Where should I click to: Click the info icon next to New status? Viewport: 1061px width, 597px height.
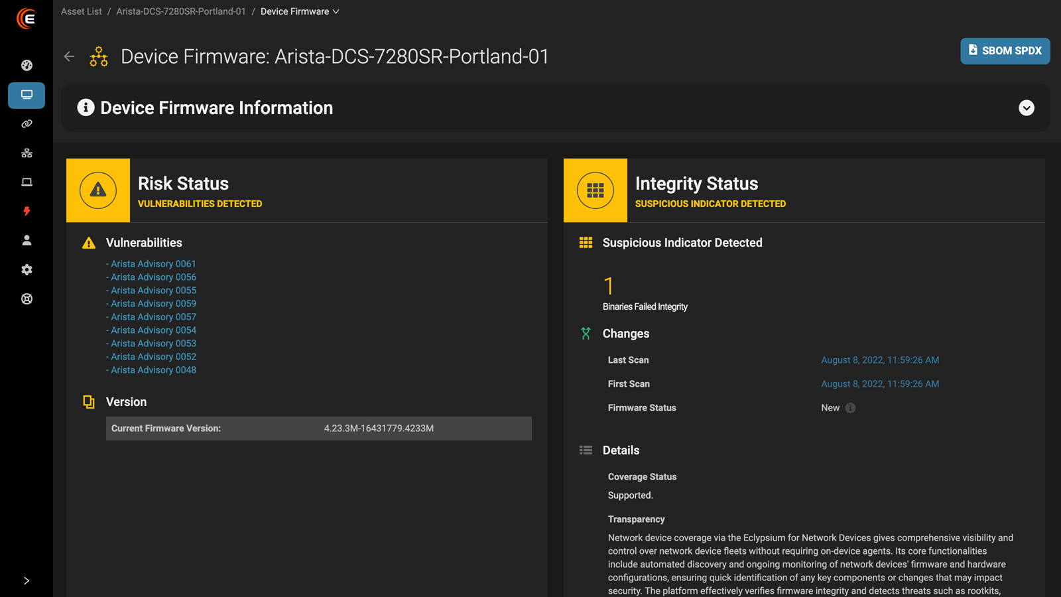(x=850, y=408)
